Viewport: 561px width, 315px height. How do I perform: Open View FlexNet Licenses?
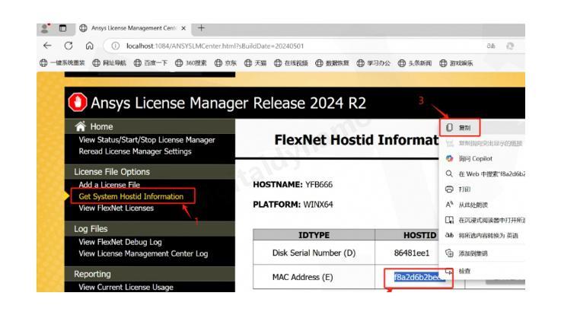coord(116,208)
